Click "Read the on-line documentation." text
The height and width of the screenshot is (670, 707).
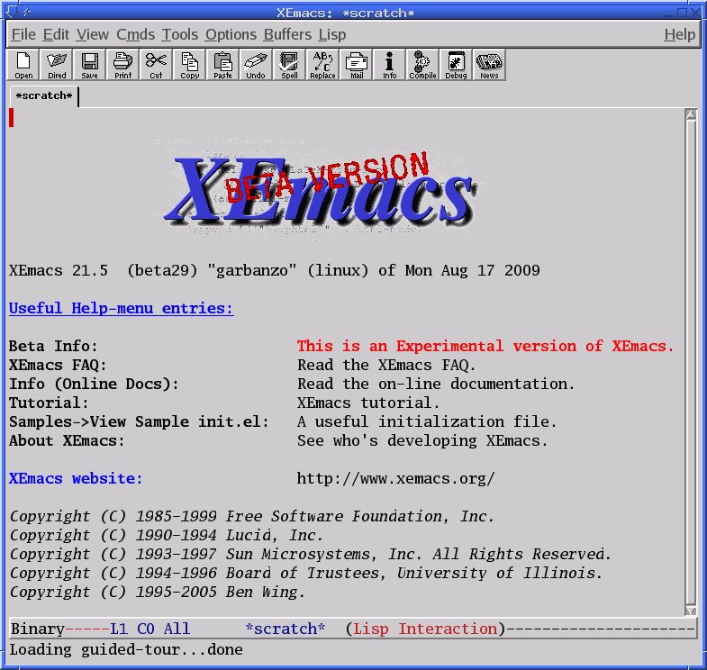coord(436,385)
